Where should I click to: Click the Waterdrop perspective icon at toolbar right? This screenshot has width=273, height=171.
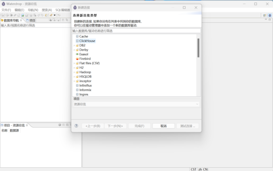270,15
